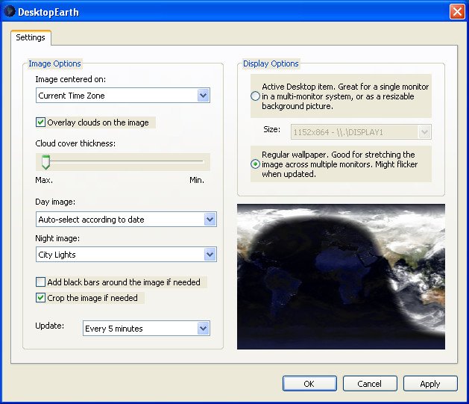Click the Earth preview image

[x=341, y=277]
